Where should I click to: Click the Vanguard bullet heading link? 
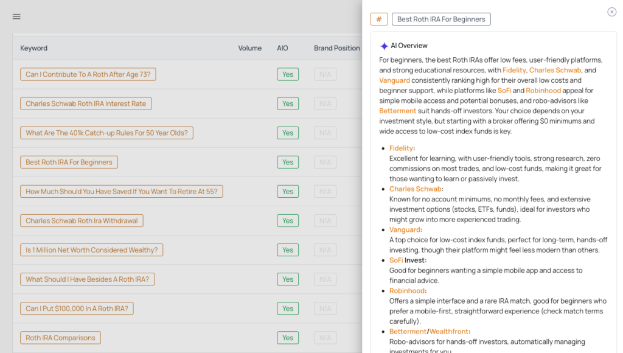click(x=405, y=230)
